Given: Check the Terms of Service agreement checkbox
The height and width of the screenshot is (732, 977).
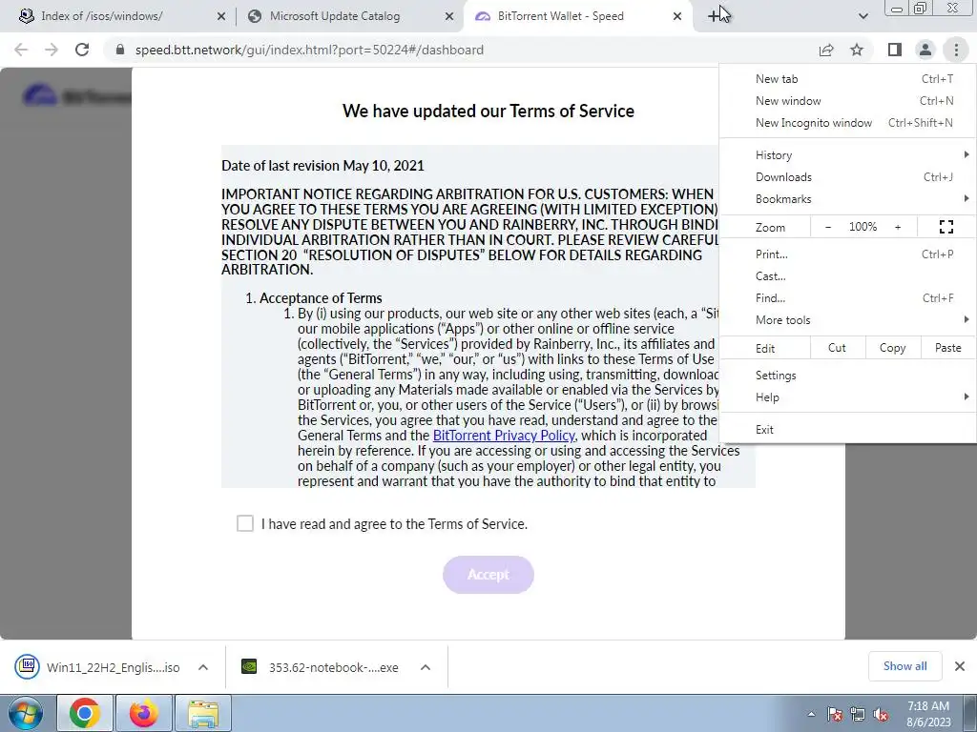Looking at the screenshot, I should point(245,523).
